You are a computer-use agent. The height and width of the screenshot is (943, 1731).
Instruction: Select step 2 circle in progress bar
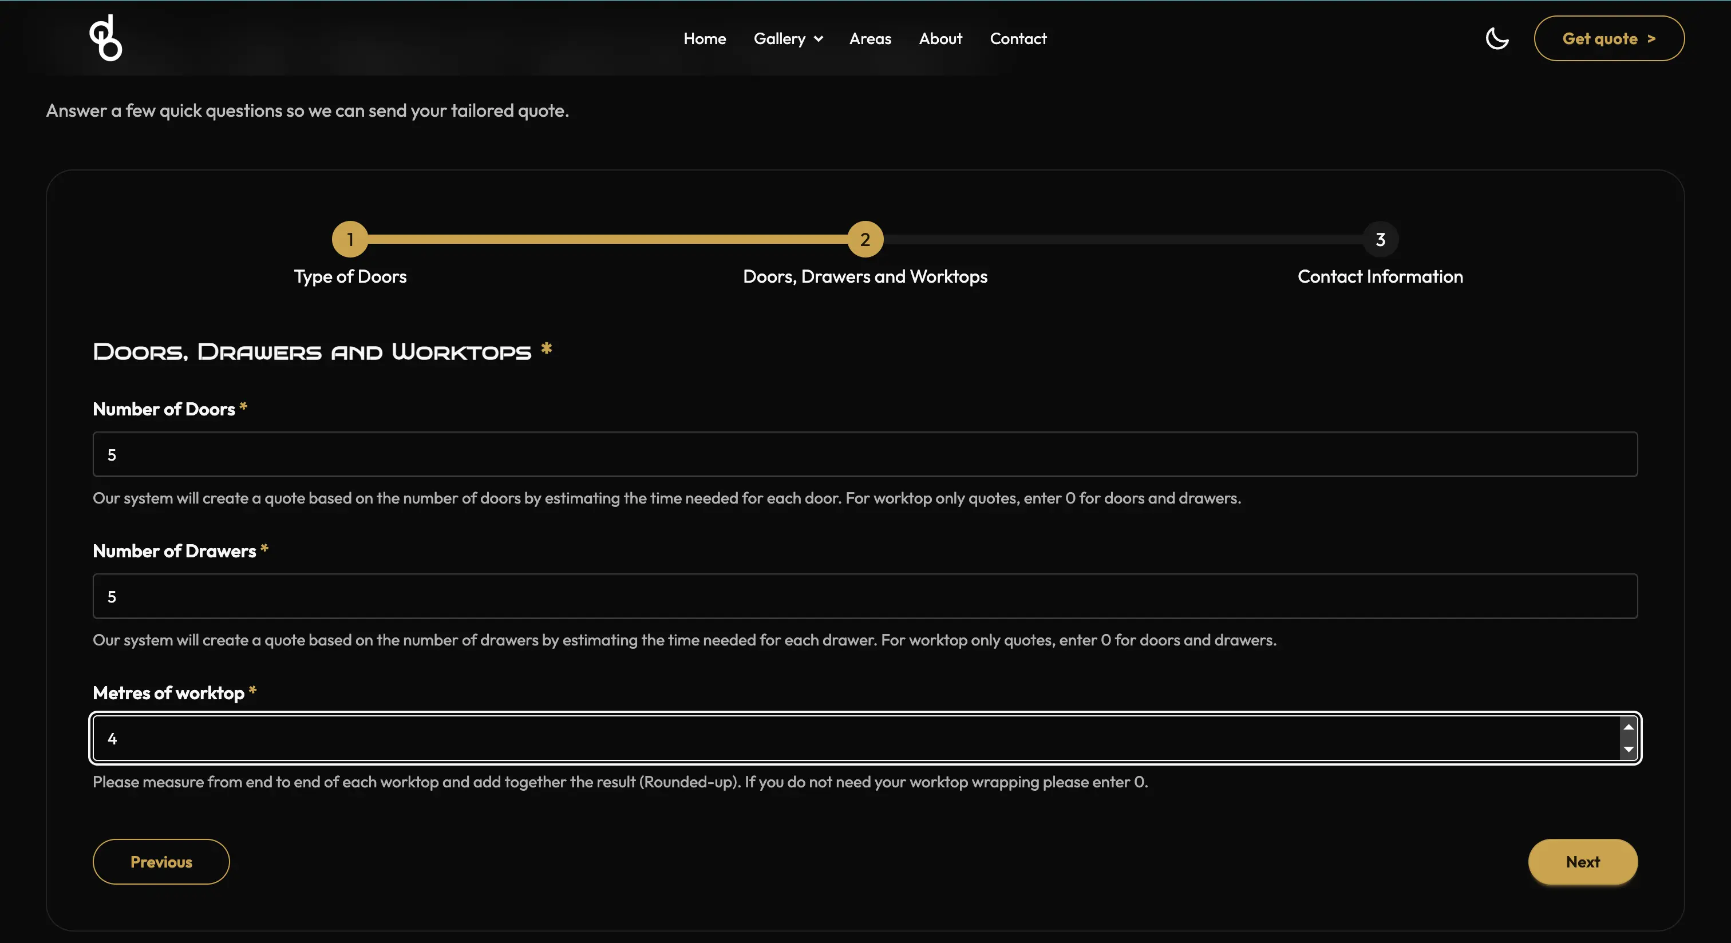(865, 239)
